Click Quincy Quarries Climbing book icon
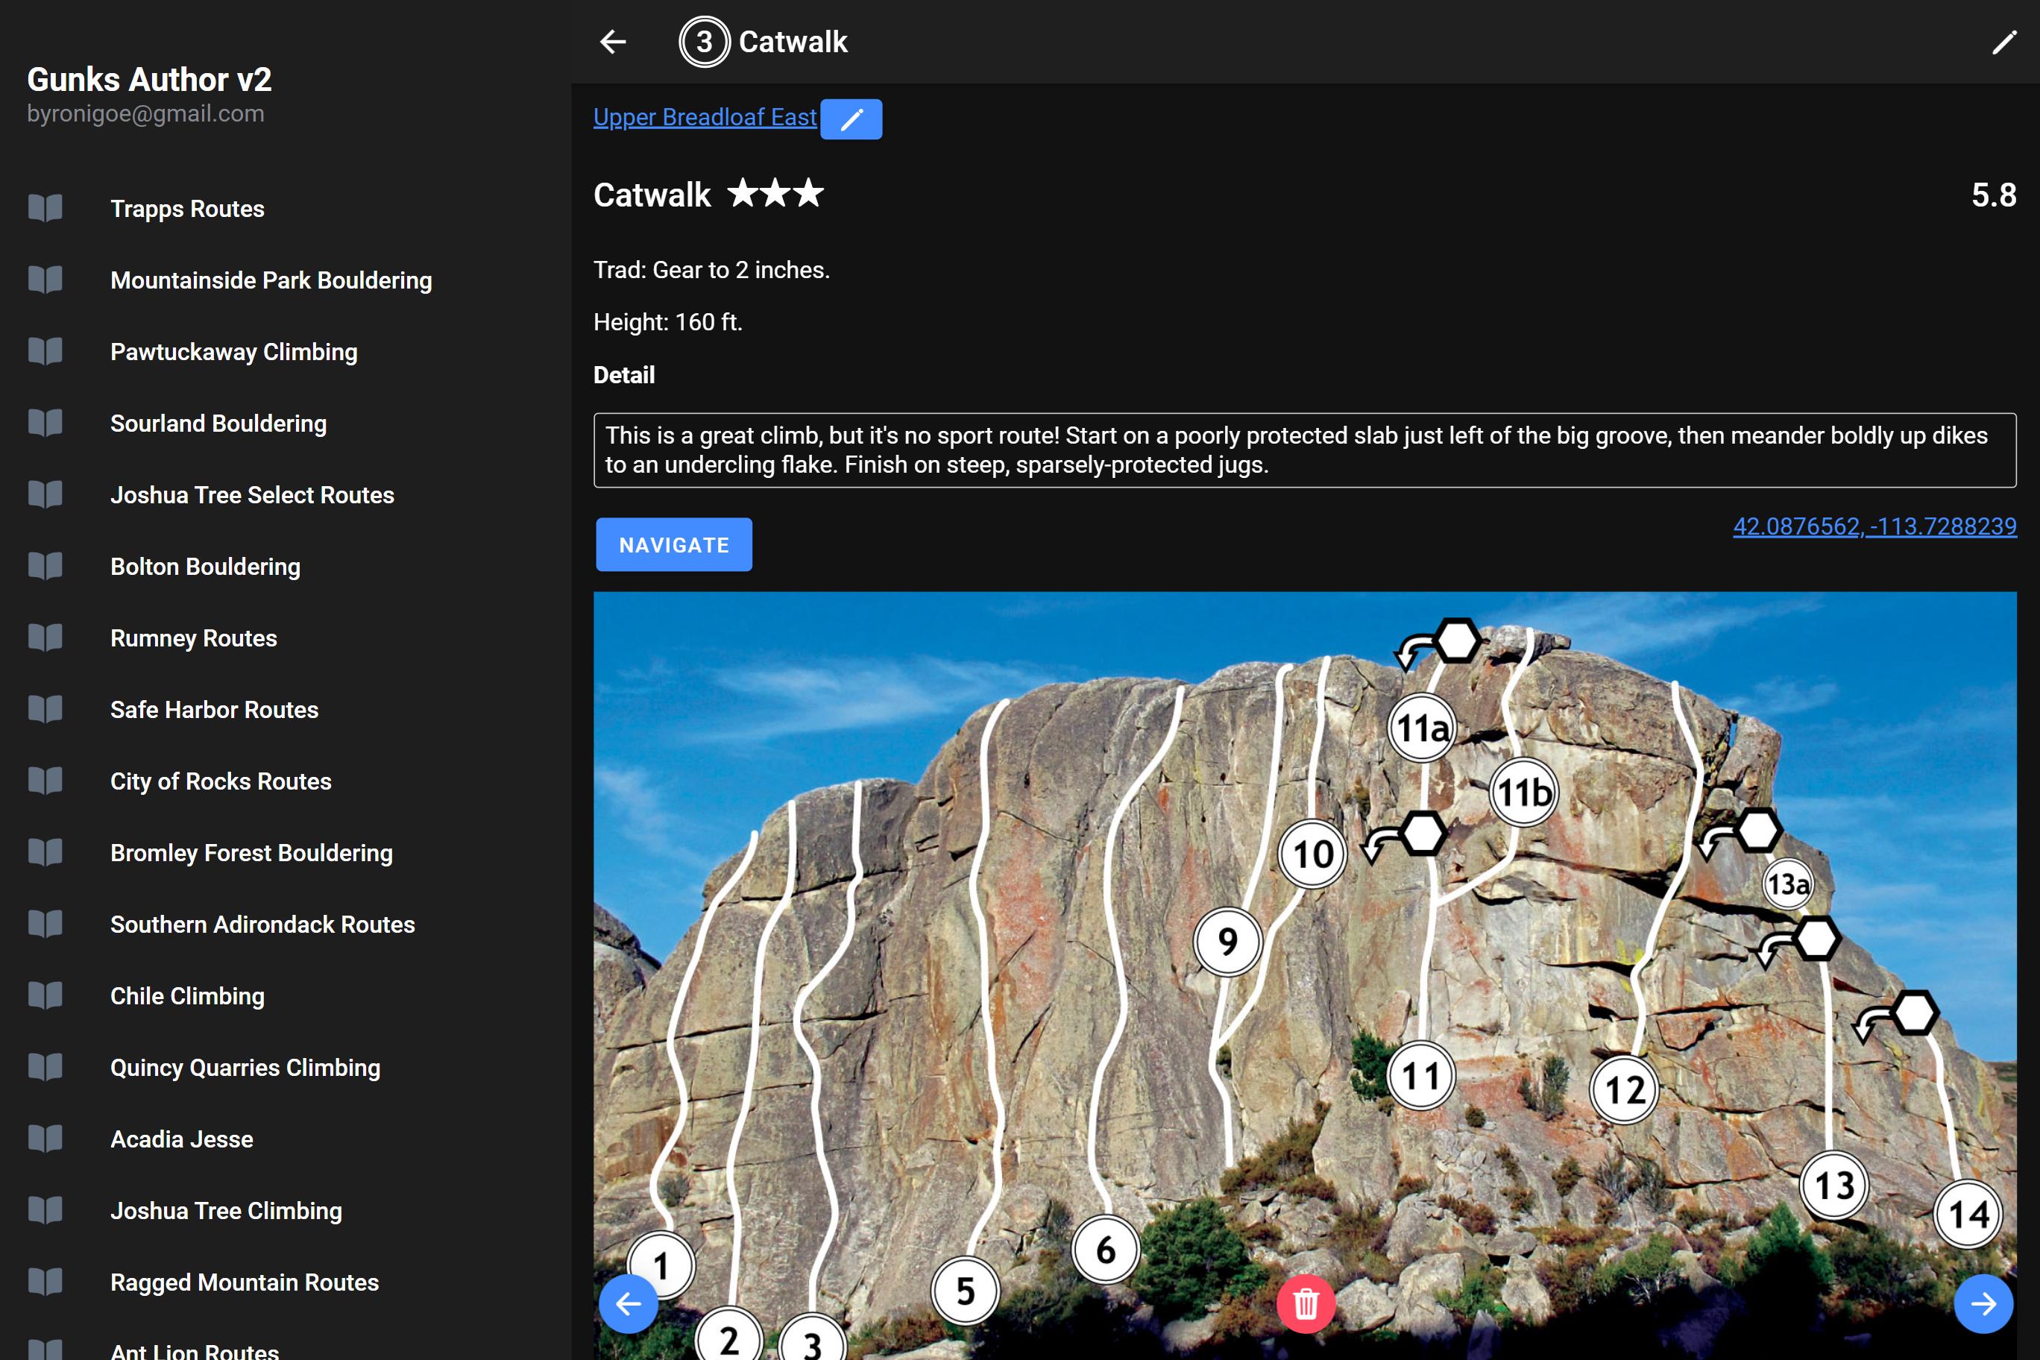Viewport: 2040px width, 1360px height. click(45, 1067)
